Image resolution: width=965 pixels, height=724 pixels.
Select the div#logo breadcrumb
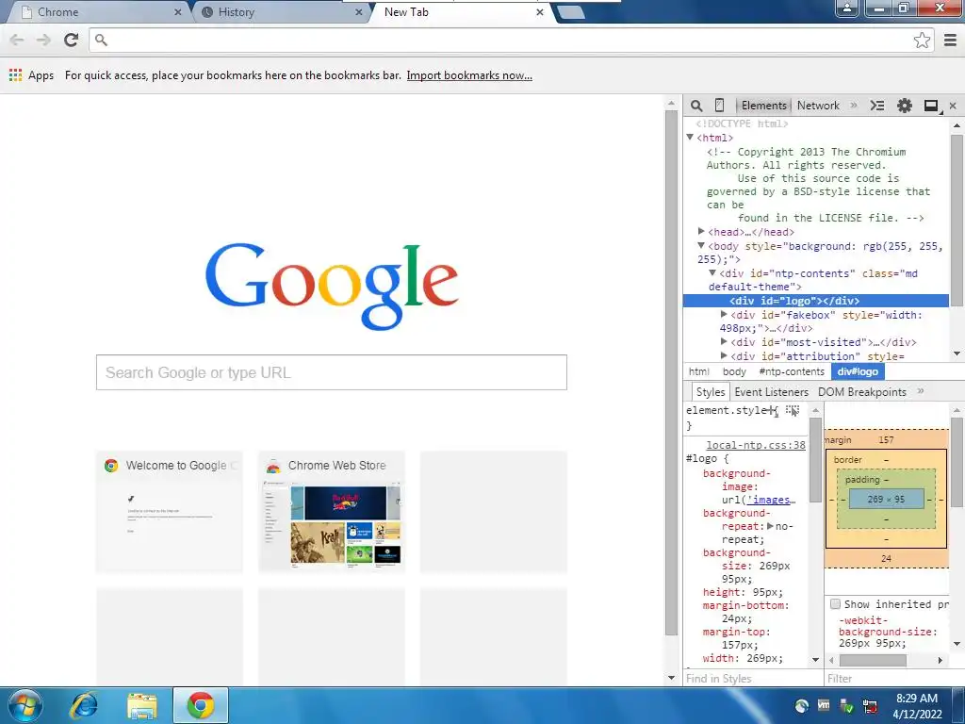[858, 371]
